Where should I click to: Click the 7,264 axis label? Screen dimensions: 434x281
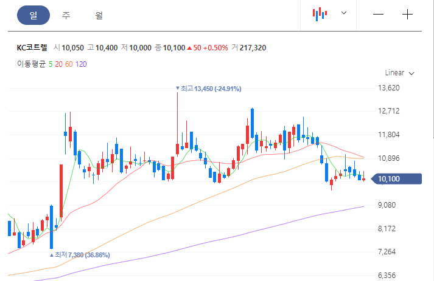[x=387, y=252]
